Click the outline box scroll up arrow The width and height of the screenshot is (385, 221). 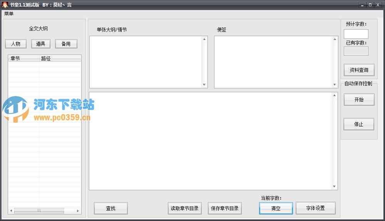click(204, 39)
